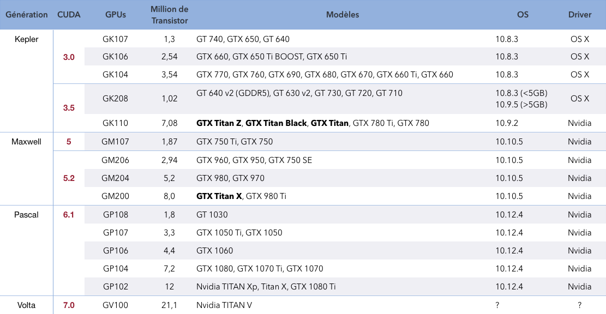Click the GTX 1080, GTX 1070 Ti cell
606x314 pixels.
tap(260, 268)
